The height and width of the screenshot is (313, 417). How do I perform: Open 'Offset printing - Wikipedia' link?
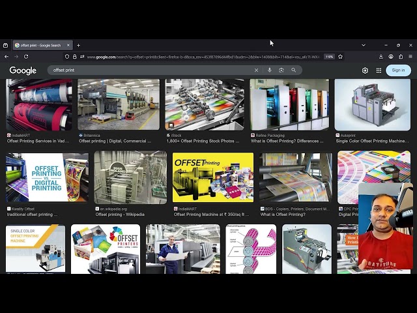[x=120, y=215]
